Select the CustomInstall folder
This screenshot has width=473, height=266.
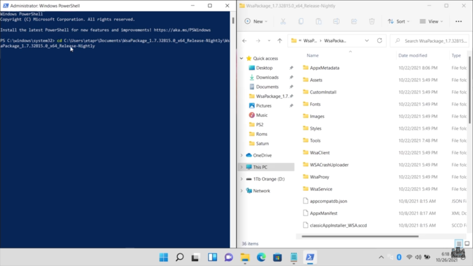click(323, 92)
